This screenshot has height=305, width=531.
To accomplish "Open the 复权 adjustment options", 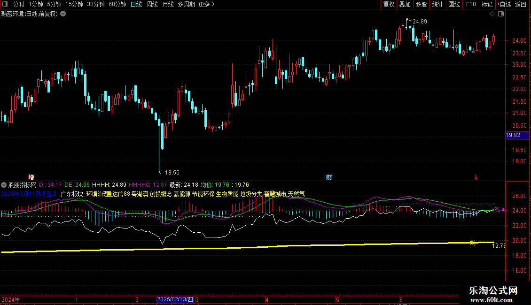I will tap(389, 4).
